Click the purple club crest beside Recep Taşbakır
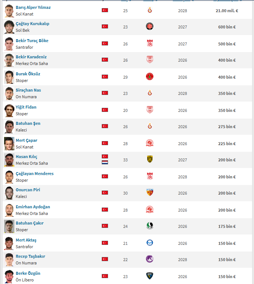254x284 pixels. coord(150,259)
